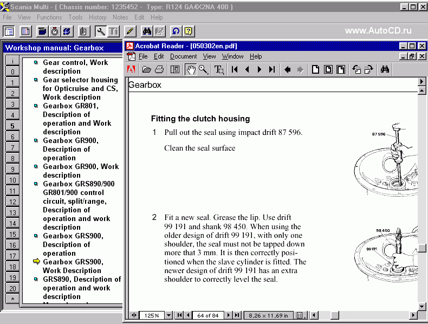
Task: Open the Acrobat Help menu
Action: [256, 56]
